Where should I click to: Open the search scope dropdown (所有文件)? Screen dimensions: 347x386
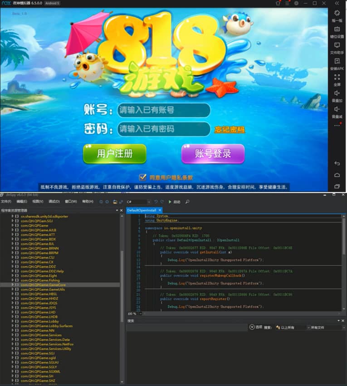[x=327, y=328]
